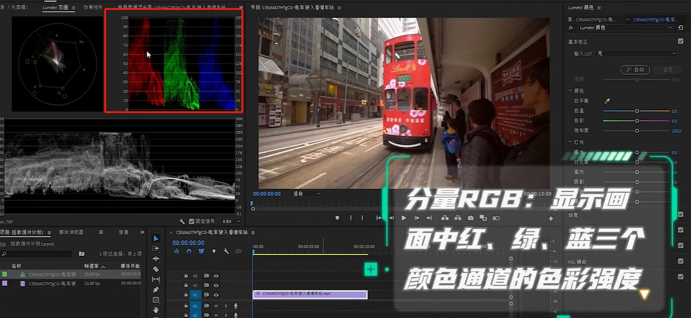Create new bin in Project panel
This screenshot has width=691, height=318.
pos(82,254)
